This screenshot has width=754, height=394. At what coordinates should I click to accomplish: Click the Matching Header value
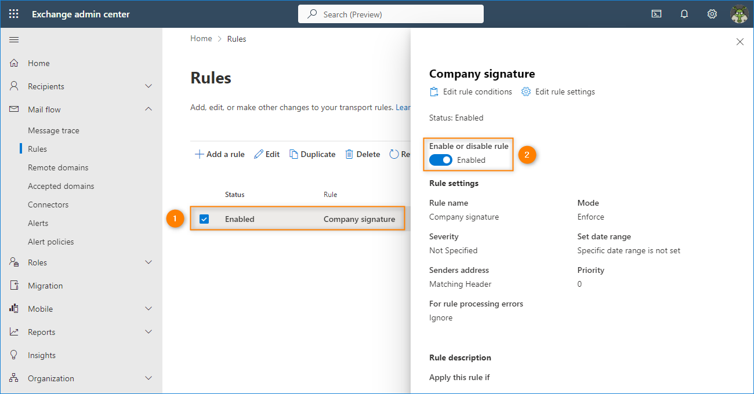coord(461,284)
